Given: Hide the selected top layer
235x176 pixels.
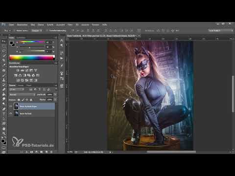Looking at the screenshot, I should tap(11, 107).
